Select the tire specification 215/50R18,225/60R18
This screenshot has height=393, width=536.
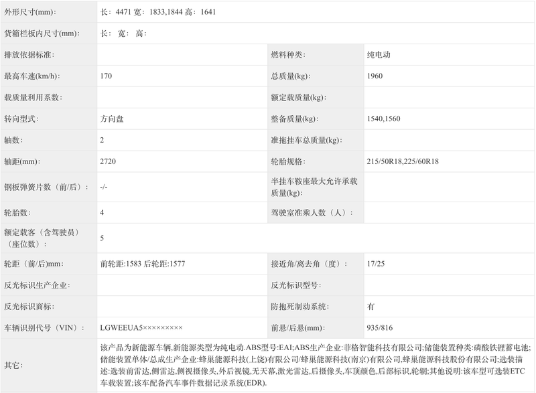coord(403,161)
